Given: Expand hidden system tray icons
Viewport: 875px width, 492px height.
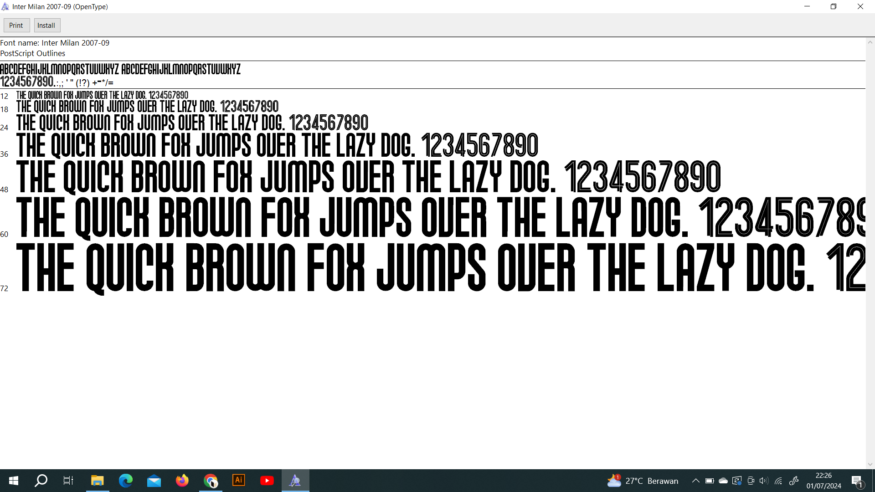Looking at the screenshot, I should coord(695,481).
